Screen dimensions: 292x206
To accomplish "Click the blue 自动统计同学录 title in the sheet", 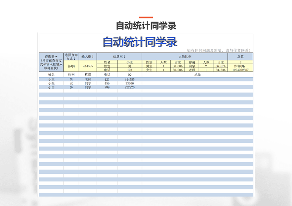I will [x=140, y=42].
